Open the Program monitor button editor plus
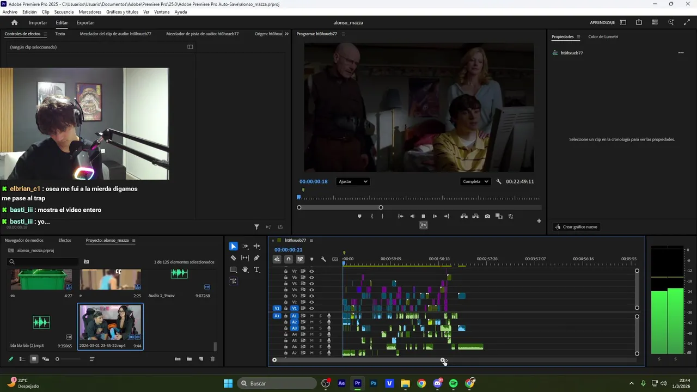Viewport: 697px width, 392px height. tap(539, 221)
